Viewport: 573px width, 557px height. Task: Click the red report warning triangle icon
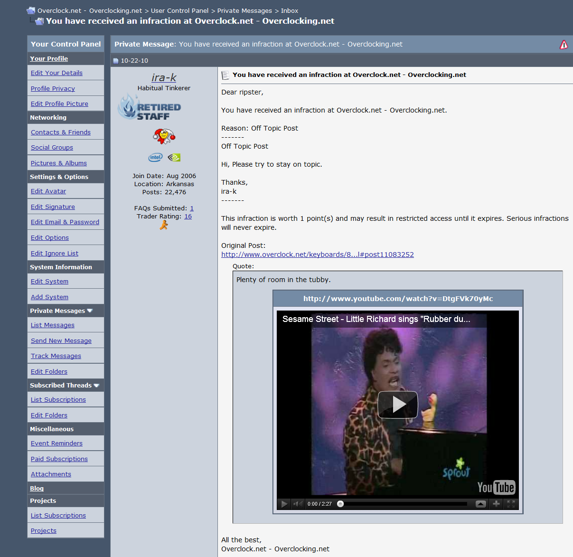click(564, 44)
